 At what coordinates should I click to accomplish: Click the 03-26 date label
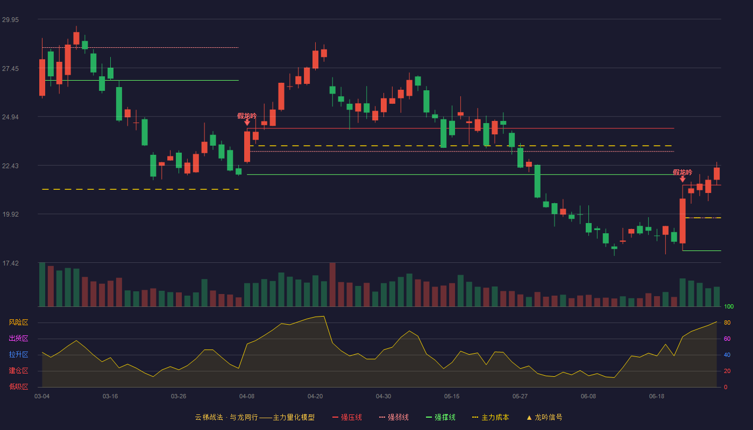(x=179, y=396)
